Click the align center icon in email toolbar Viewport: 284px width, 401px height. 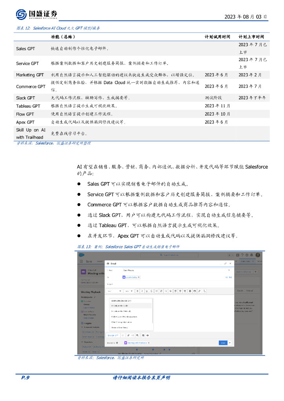tap(180, 291)
